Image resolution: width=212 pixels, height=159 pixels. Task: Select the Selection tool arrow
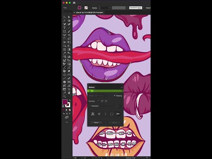tap(64, 17)
